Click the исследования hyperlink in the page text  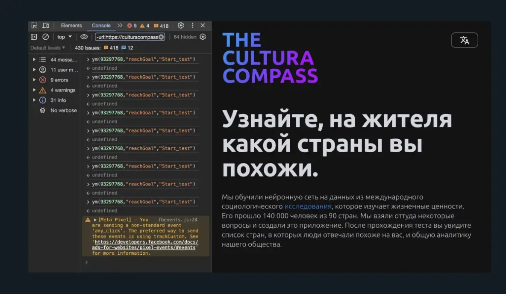coord(309,206)
